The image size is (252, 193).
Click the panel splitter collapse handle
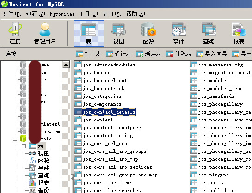point(72,178)
